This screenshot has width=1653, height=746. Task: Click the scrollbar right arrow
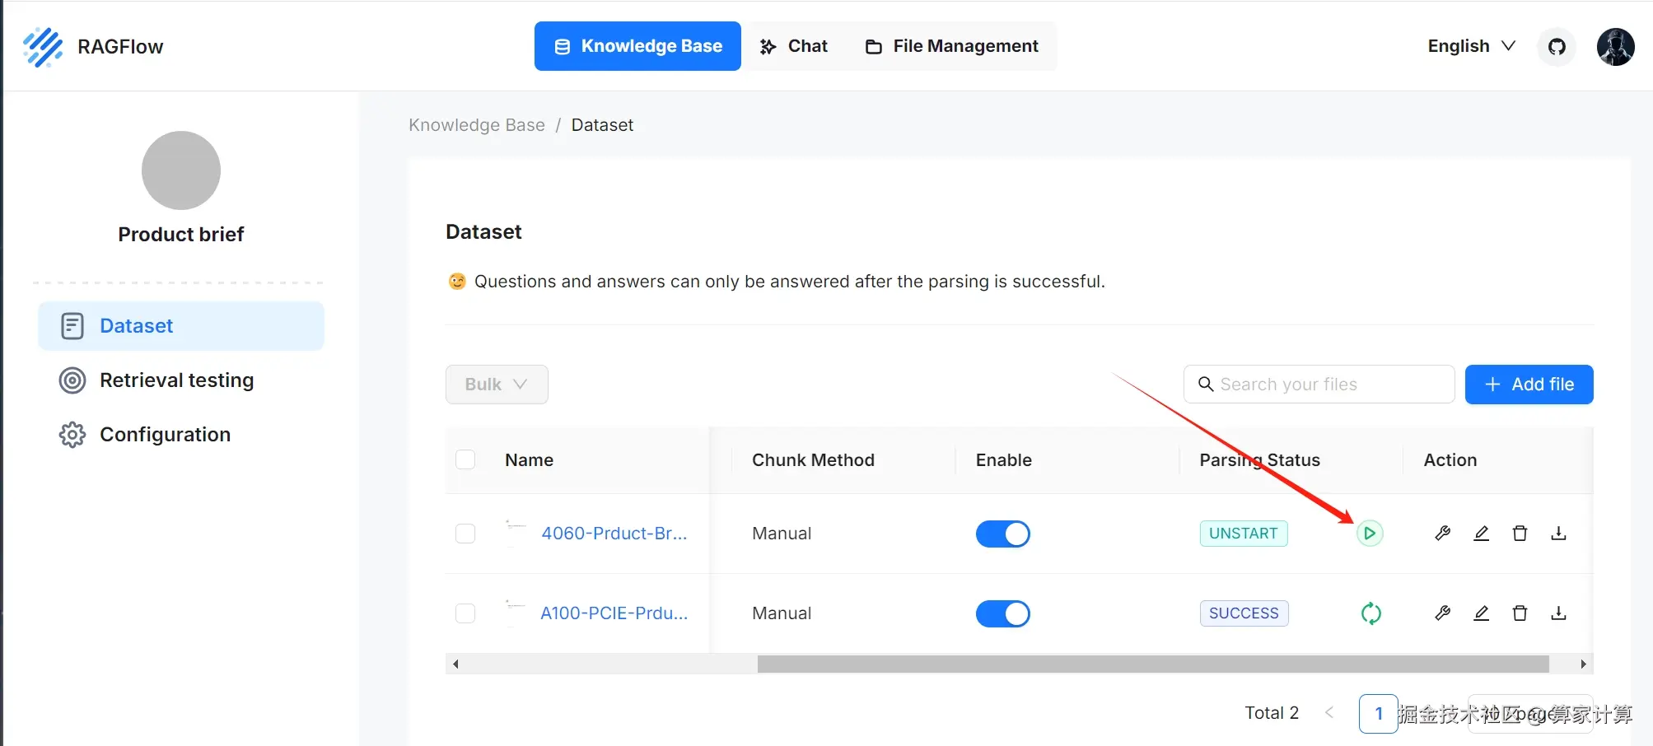coord(1583,664)
